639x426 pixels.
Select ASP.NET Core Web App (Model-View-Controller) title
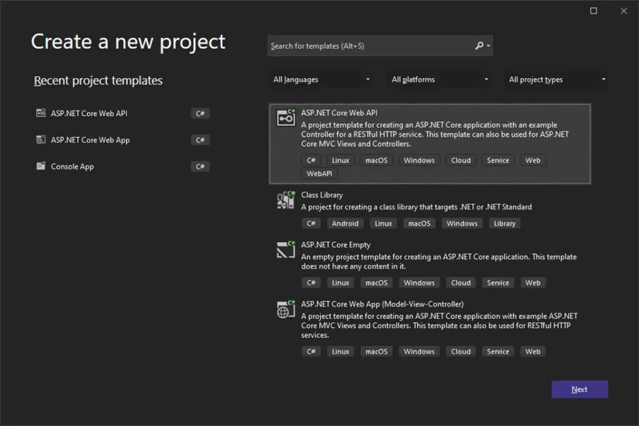tap(383, 304)
